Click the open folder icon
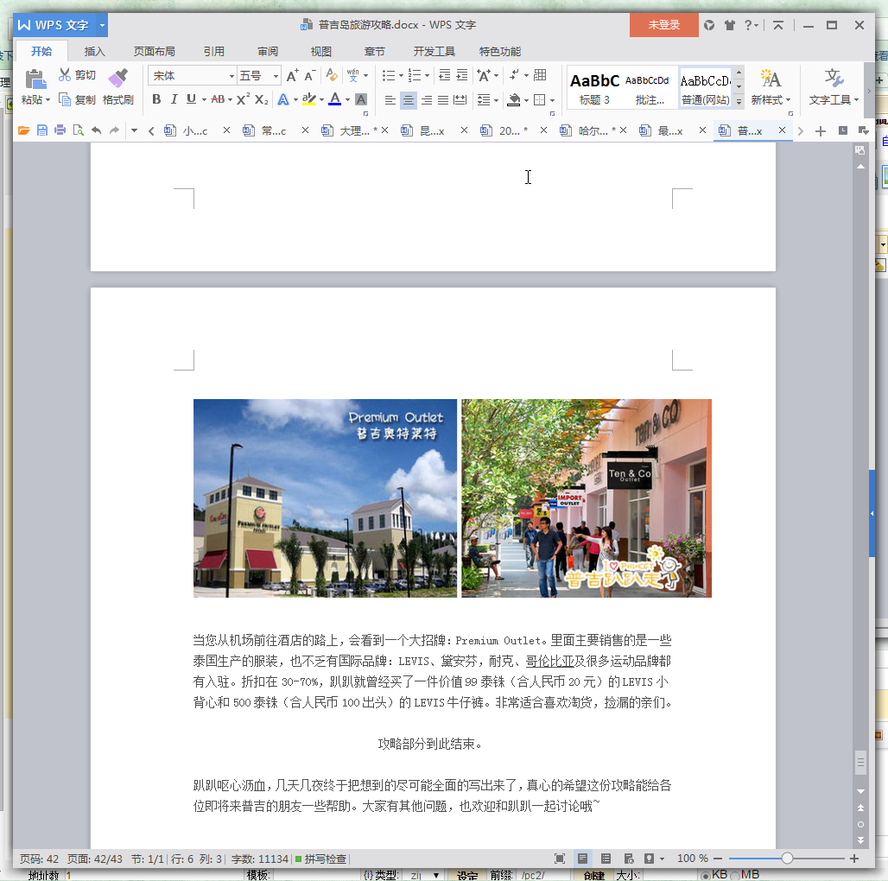Image resolution: width=888 pixels, height=881 pixels. click(x=24, y=130)
